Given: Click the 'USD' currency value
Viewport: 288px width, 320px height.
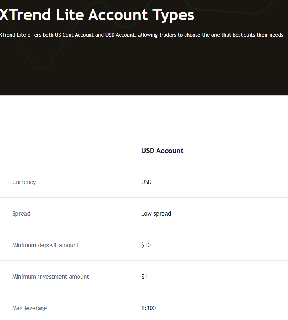Looking at the screenshot, I should tap(146, 182).
